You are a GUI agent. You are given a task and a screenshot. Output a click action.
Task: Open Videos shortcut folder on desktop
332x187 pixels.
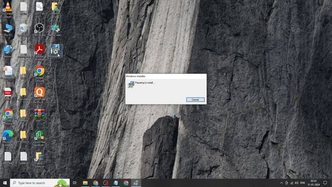coord(39,159)
